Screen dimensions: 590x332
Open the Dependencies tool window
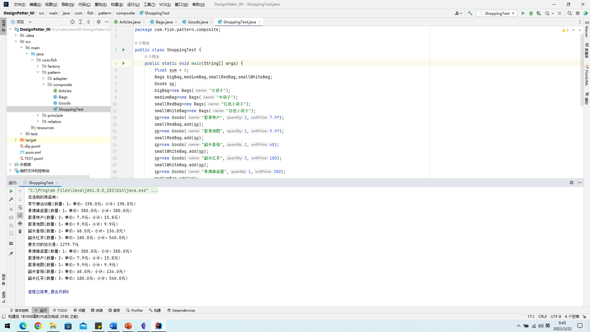[x=181, y=310]
